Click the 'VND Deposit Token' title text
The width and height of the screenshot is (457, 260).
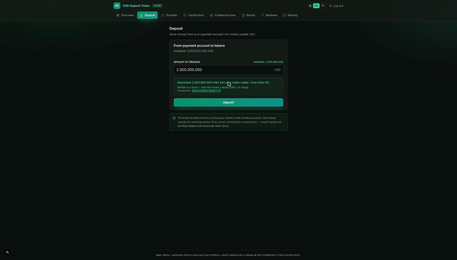click(x=136, y=6)
